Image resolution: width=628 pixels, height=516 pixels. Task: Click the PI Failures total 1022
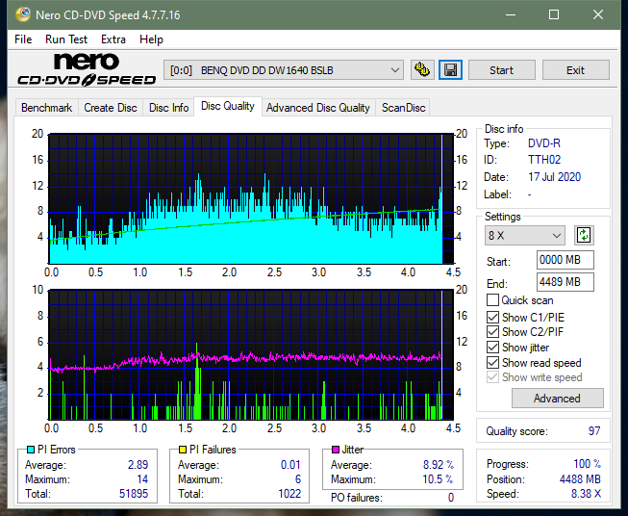pyautogui.click(x=289, y=494)
